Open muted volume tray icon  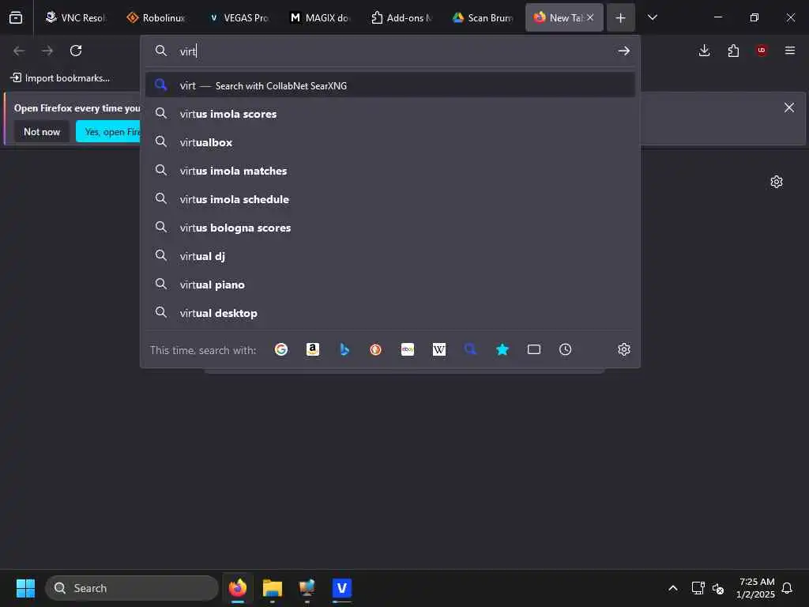[x=717, y=588]
